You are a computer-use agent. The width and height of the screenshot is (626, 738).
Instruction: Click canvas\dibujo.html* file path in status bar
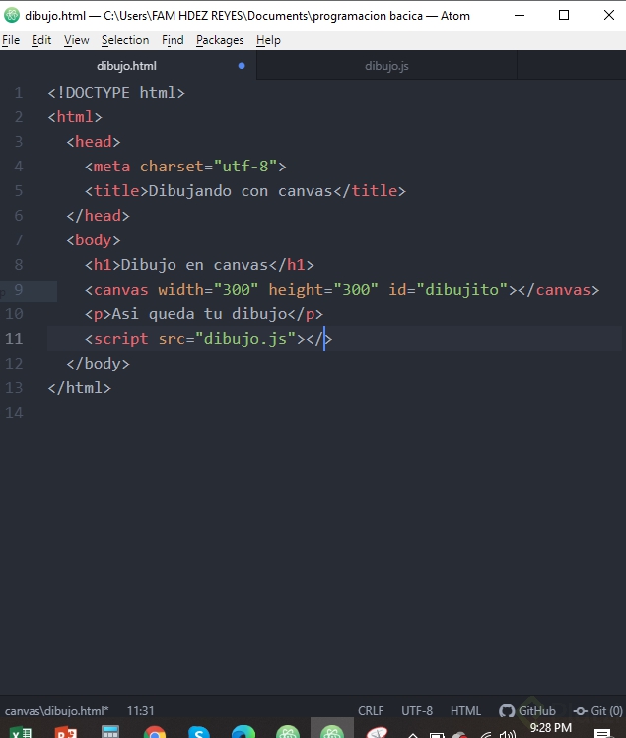click(56, 710)
